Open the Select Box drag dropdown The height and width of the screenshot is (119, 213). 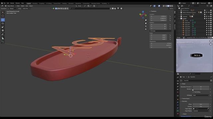pyautogui.click(x=26, y=9)
